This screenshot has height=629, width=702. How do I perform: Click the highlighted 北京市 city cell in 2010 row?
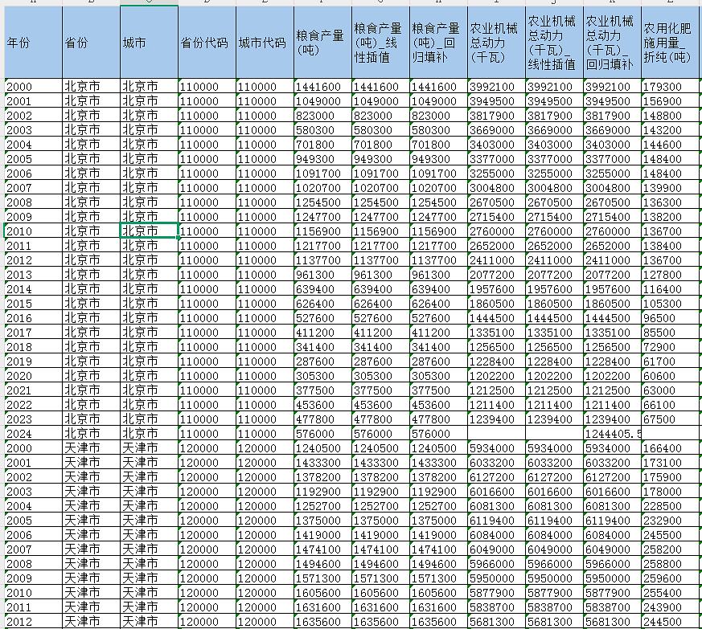[149, 231]
